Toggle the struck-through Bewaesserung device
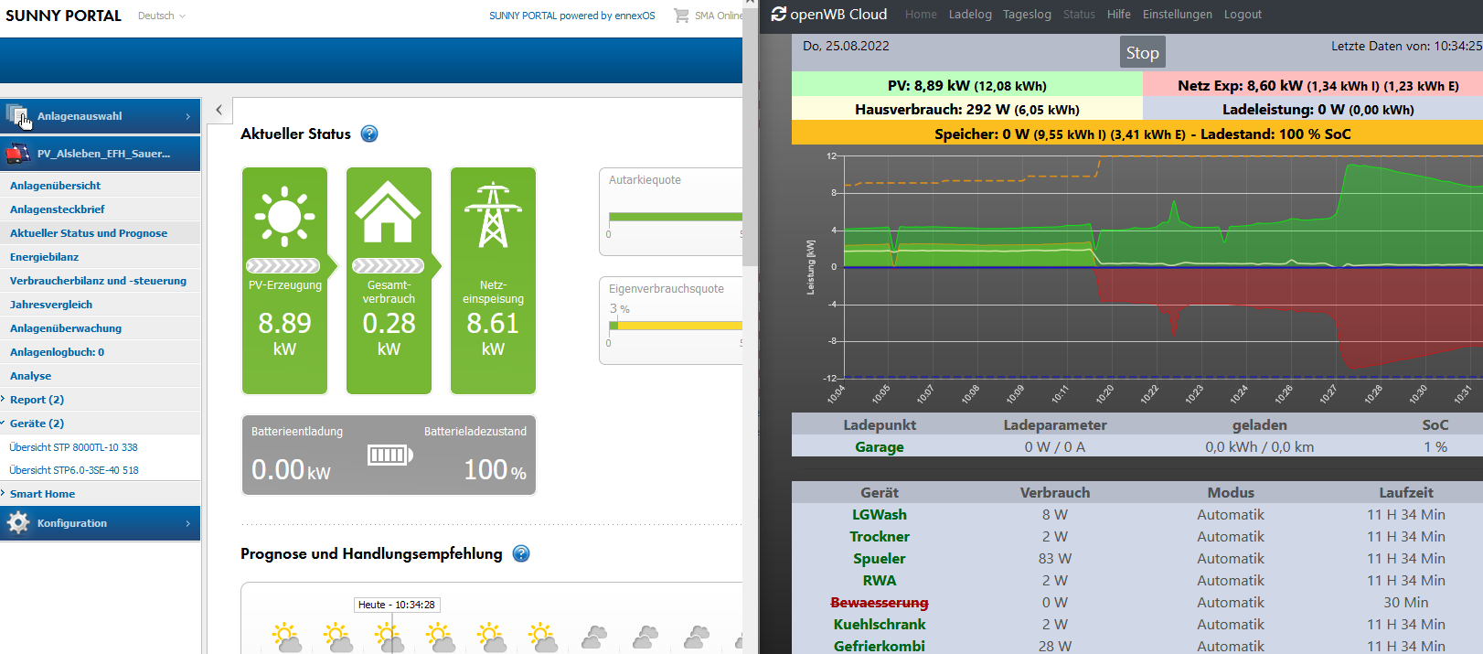The image size is (1483, 654). pyautogui.click(x=879, y=603)
